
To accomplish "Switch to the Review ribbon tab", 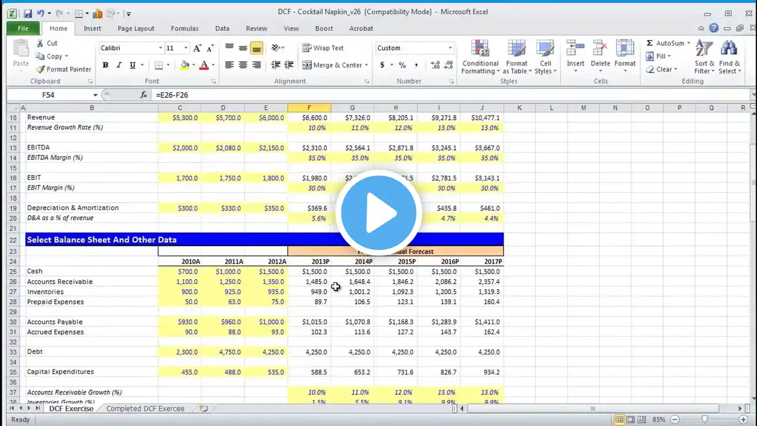I will (x=257, y=28).
